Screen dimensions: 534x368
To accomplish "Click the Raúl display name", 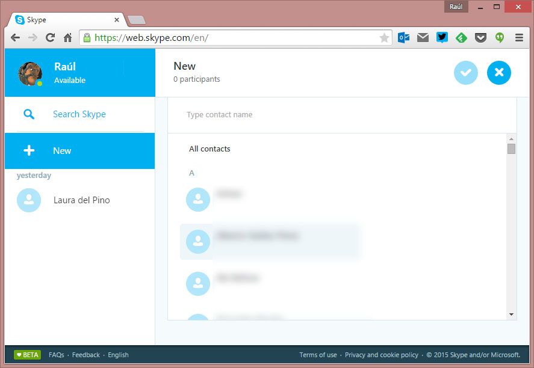I will coord(64,66).
